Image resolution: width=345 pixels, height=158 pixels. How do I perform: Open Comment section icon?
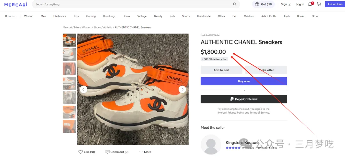pos(107,152)
